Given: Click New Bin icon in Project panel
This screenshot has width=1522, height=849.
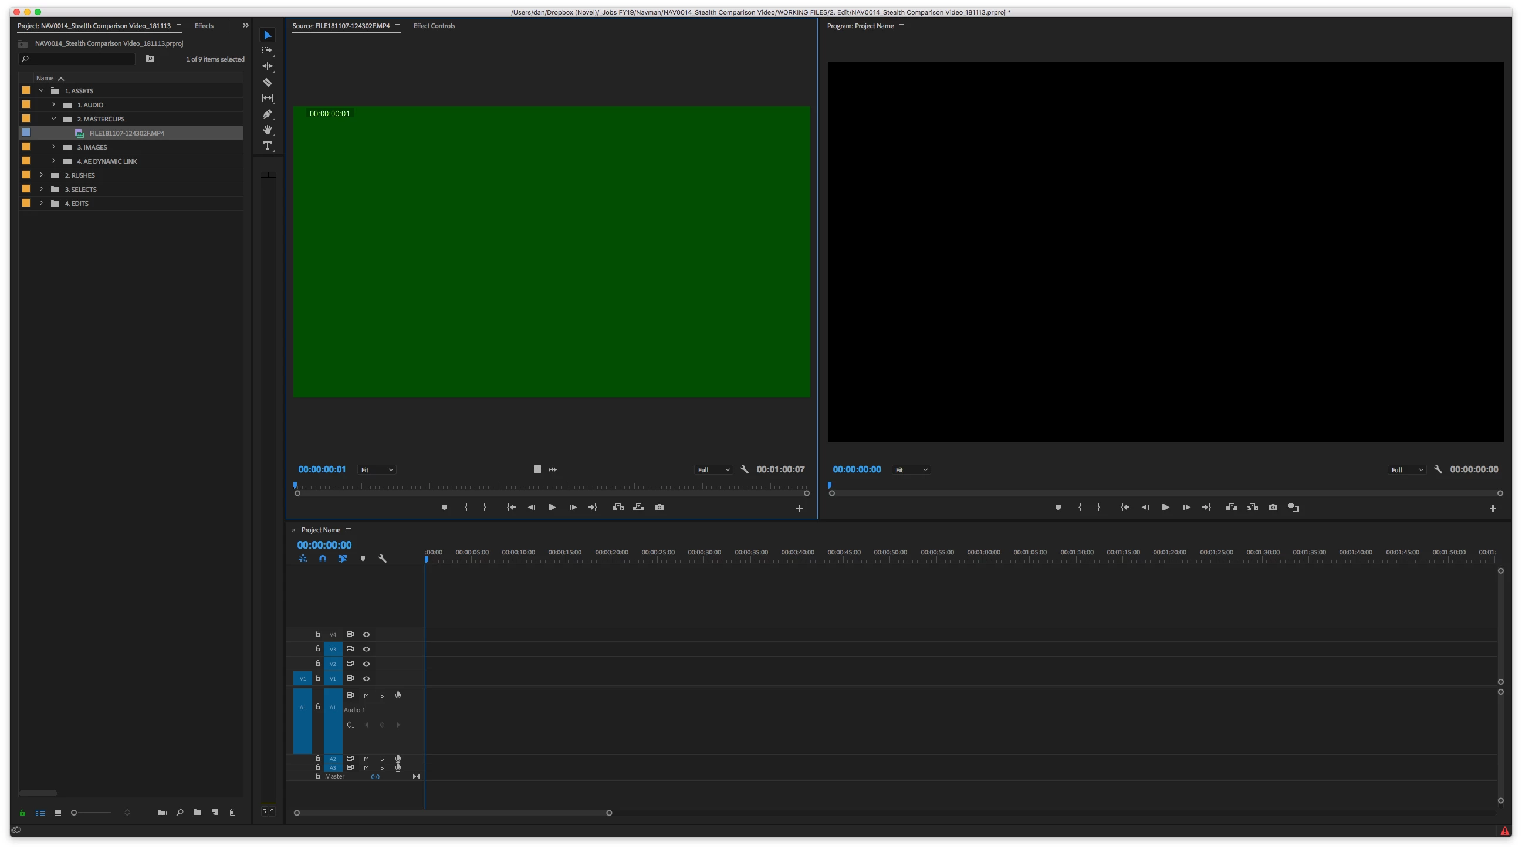Looking at the screenshot, I should pyautogui.click(x=197, y=813).
